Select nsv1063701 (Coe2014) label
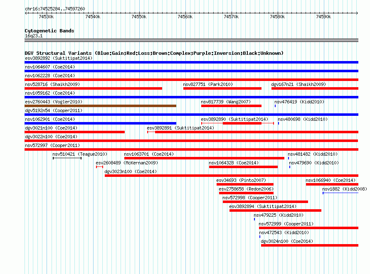 coord(149,154)
